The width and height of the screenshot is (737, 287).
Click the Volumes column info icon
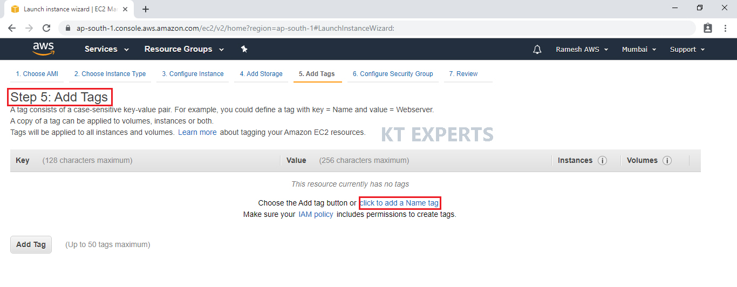pyautogui.click(x=667, y=161)
